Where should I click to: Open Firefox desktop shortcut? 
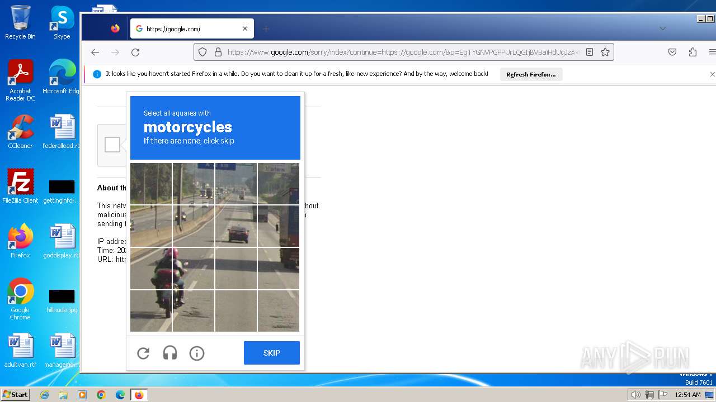[20, 241]
